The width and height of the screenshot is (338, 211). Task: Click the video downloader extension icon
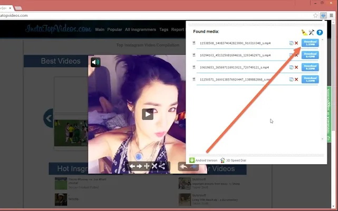coord(323,15)
